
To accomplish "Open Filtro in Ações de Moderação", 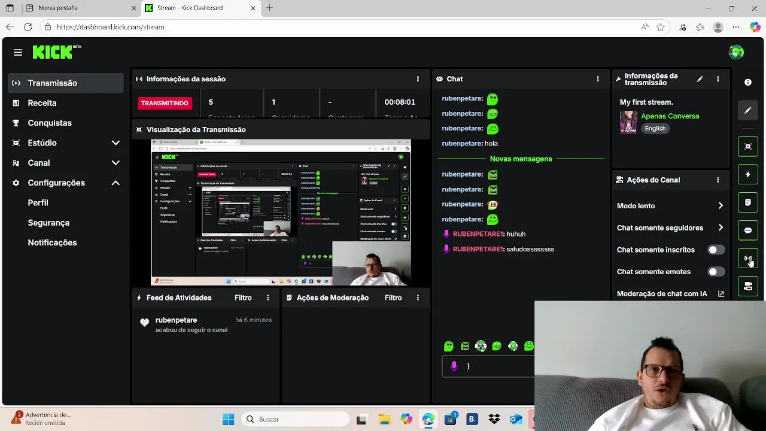I will [393, 298].
